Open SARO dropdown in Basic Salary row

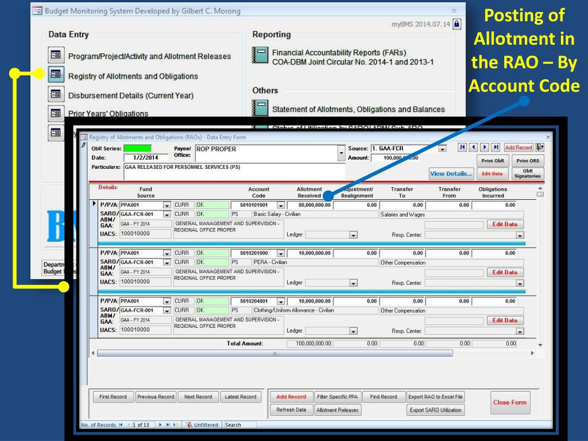click(167, 215)
